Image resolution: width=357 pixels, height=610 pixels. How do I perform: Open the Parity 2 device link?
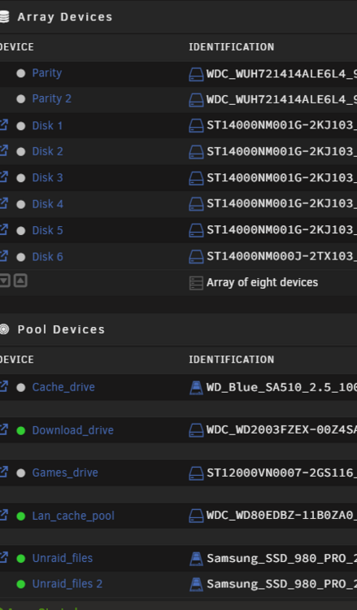coord(52,98)
